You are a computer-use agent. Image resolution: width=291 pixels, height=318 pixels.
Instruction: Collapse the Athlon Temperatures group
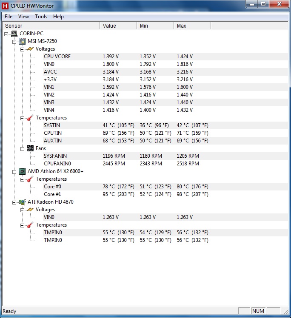22,180
